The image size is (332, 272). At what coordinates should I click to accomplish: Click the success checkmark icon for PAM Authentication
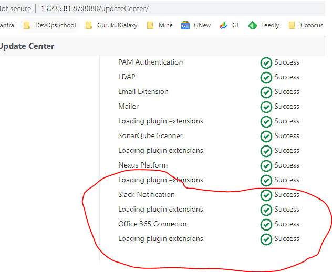pos(266,63)
